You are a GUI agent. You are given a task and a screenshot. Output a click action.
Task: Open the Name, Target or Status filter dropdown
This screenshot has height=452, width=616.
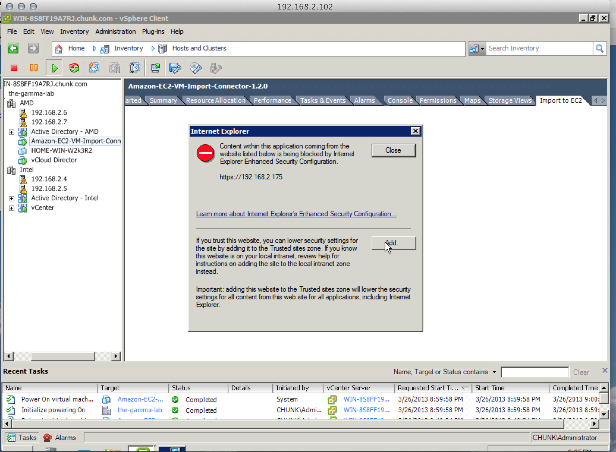[x=494, y=372]
